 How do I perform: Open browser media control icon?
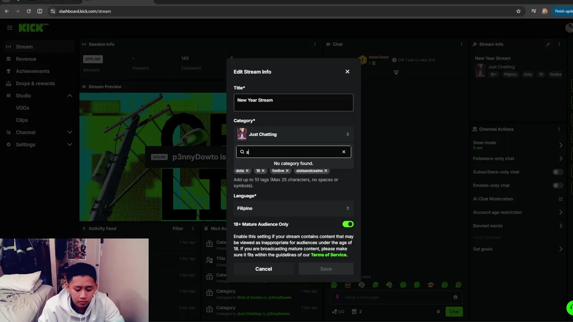534,11
